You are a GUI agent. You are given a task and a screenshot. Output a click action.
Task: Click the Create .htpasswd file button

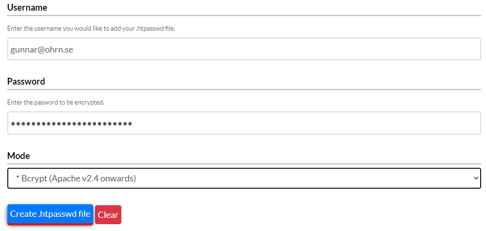tap(50, 214)
